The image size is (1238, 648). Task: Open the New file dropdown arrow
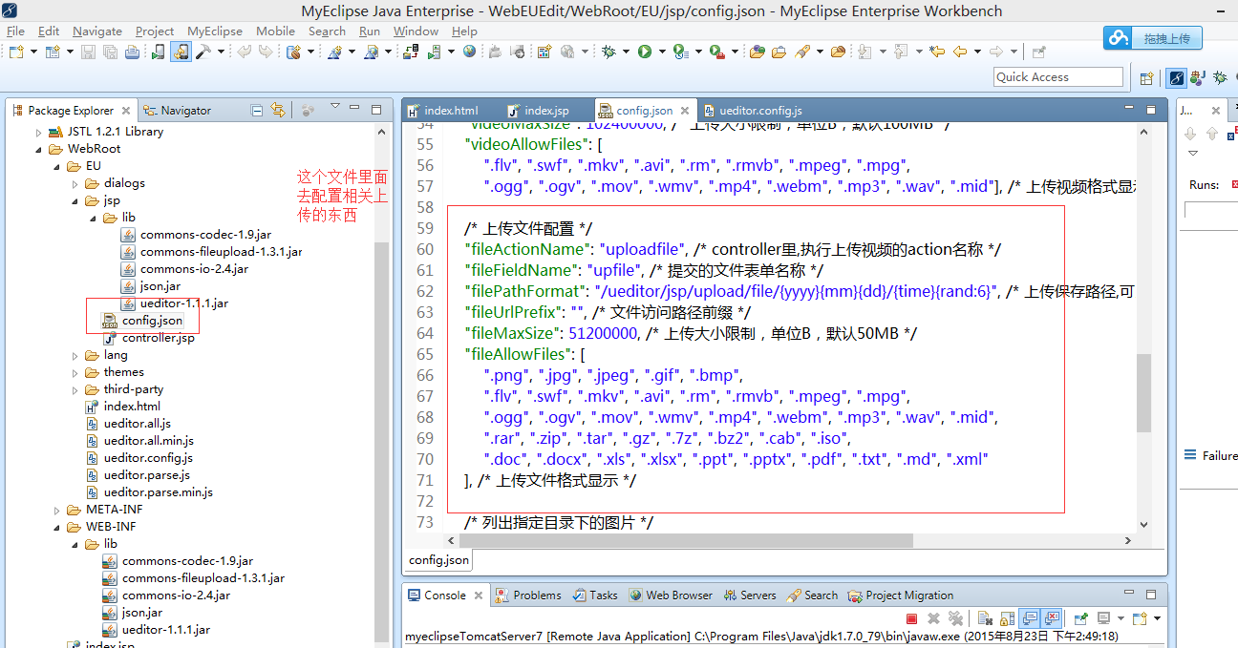[x=33, y=52]
